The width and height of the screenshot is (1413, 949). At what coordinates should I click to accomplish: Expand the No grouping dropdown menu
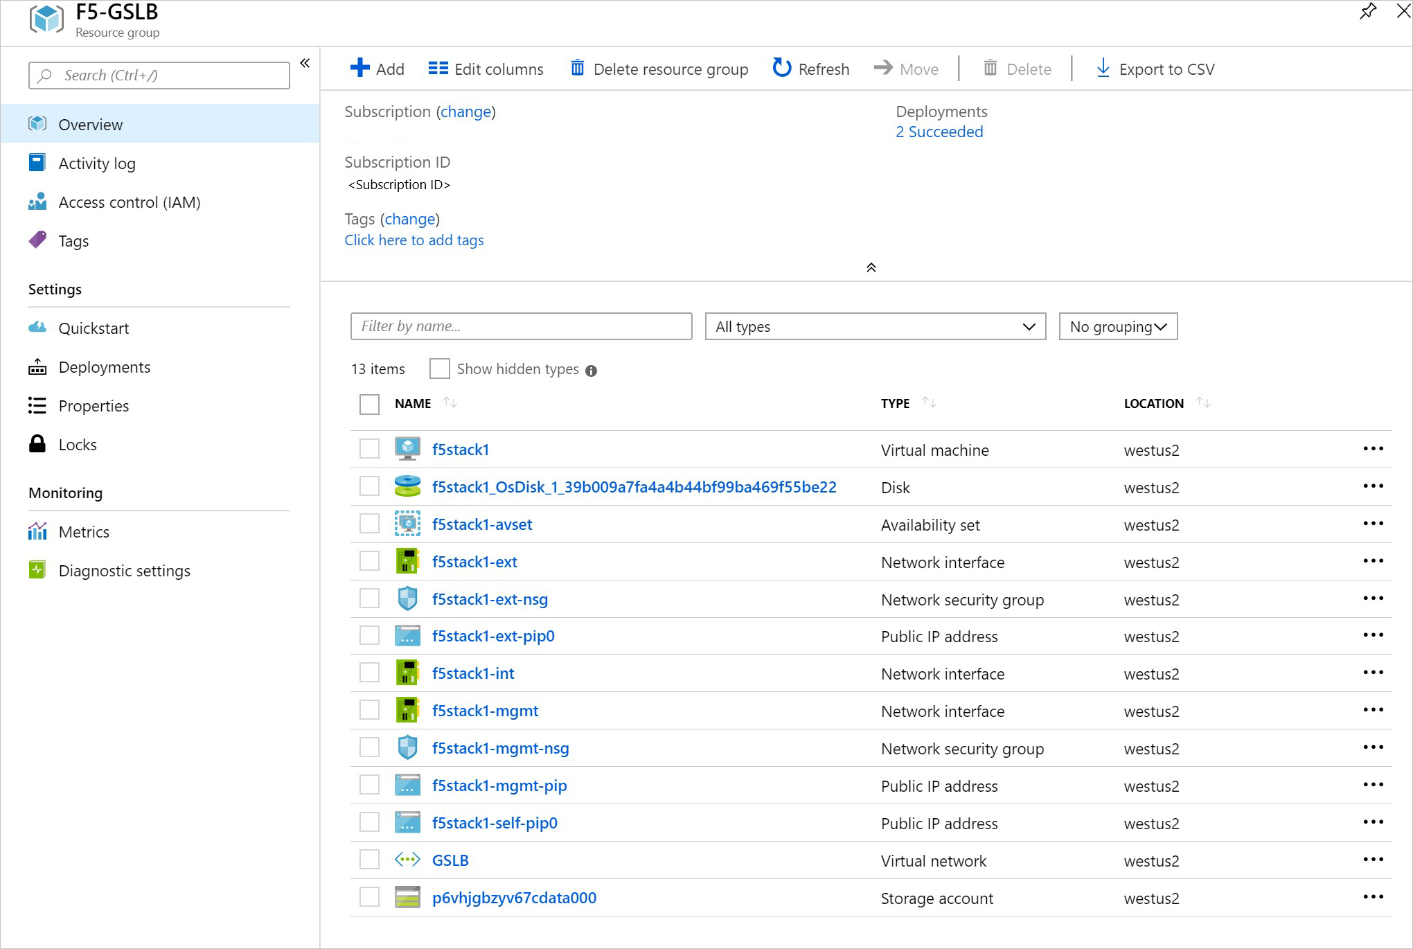1117,325
